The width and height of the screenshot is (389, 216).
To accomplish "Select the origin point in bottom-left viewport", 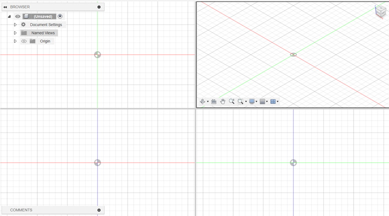I will [x=97, y=163].
